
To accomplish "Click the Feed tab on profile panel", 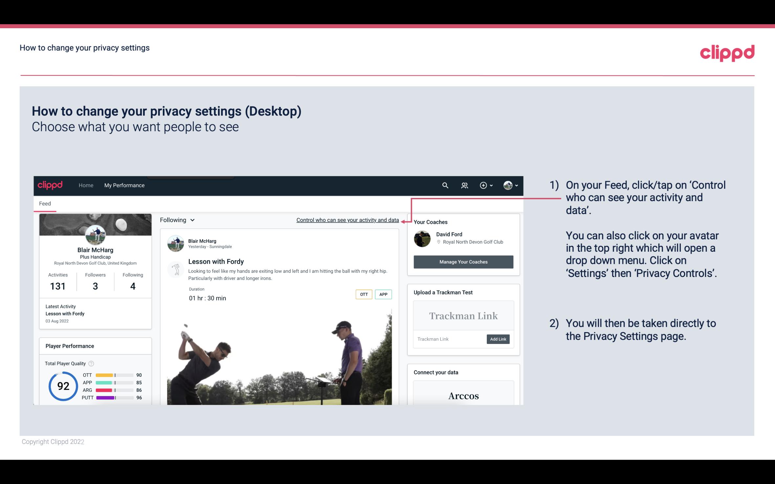I will [44, 203].
